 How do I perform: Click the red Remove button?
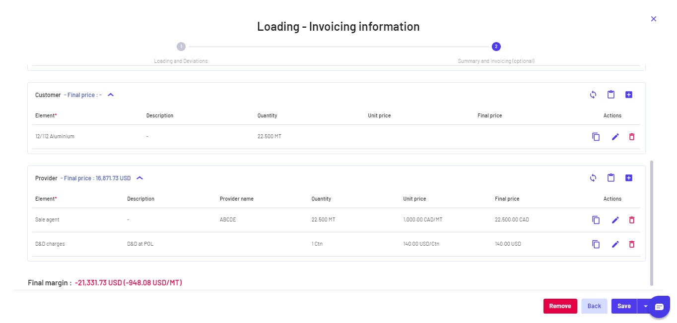pos(560,306)
